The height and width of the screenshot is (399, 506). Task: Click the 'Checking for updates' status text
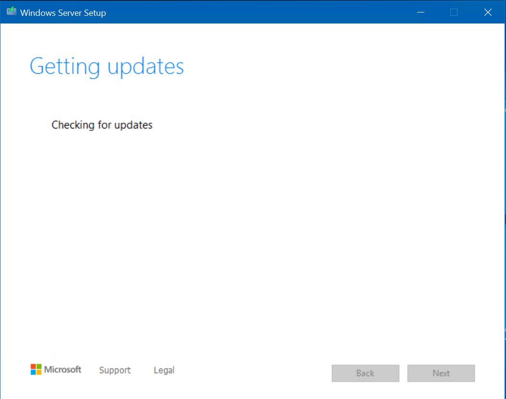click(102, 125)
